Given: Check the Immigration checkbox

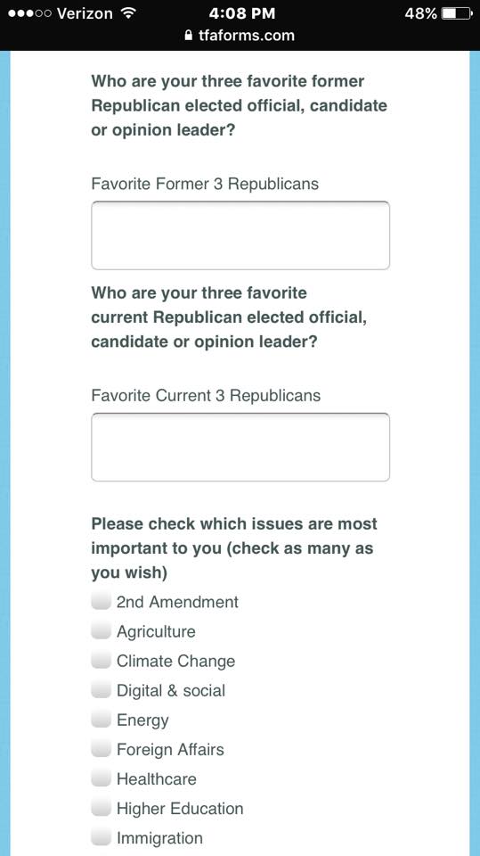Looking at the screenshot, I should pyautogui.click(x=101, y=837).
